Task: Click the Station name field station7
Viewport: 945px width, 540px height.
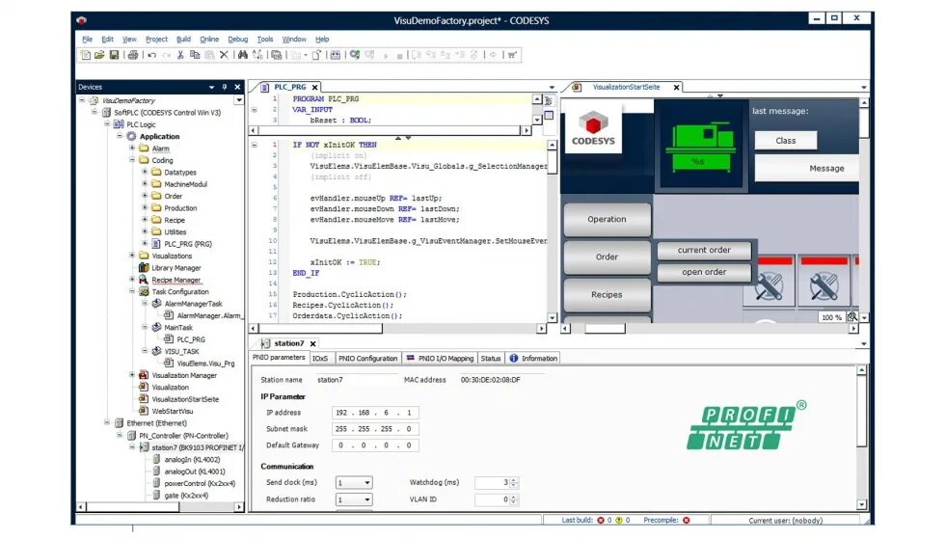Action: click(x=356, y=380)
